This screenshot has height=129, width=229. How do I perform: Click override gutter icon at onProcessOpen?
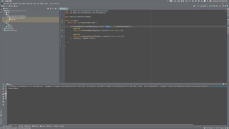[x=62, y=30]
